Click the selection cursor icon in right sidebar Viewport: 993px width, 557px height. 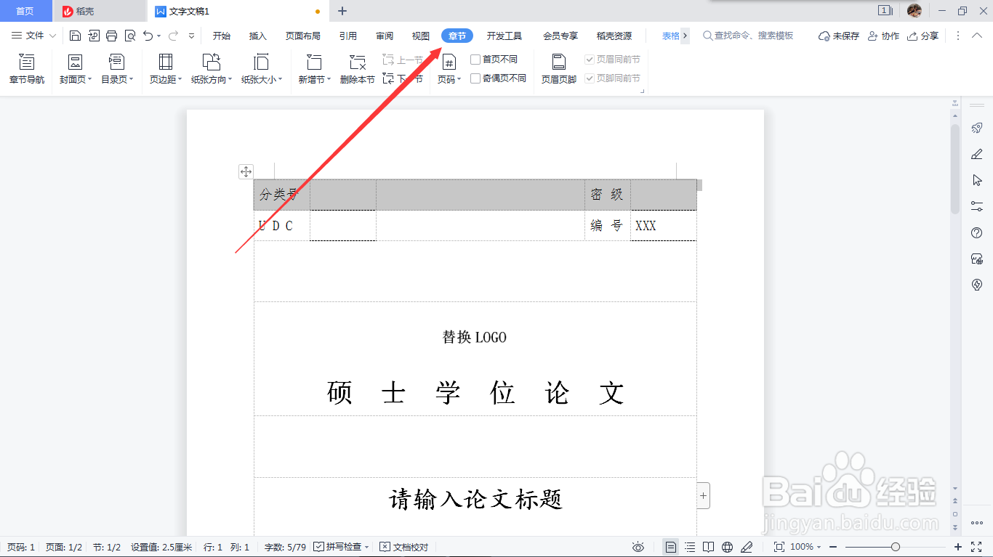pyautogui.click(x=977, y=180)
